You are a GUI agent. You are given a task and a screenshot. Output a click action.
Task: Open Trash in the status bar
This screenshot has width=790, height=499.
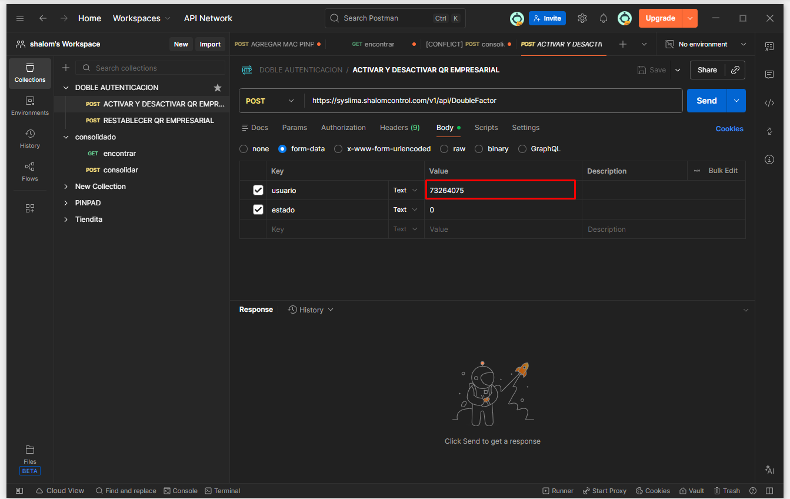point(726,491)
